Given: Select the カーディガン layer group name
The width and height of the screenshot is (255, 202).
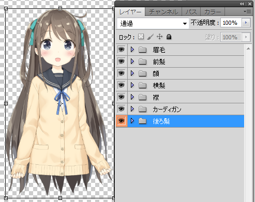Looking at the screenshot, I should point(167,110).
